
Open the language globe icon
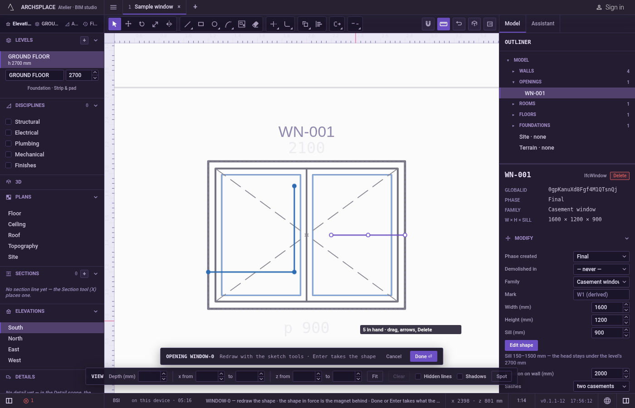click(607, 401)
